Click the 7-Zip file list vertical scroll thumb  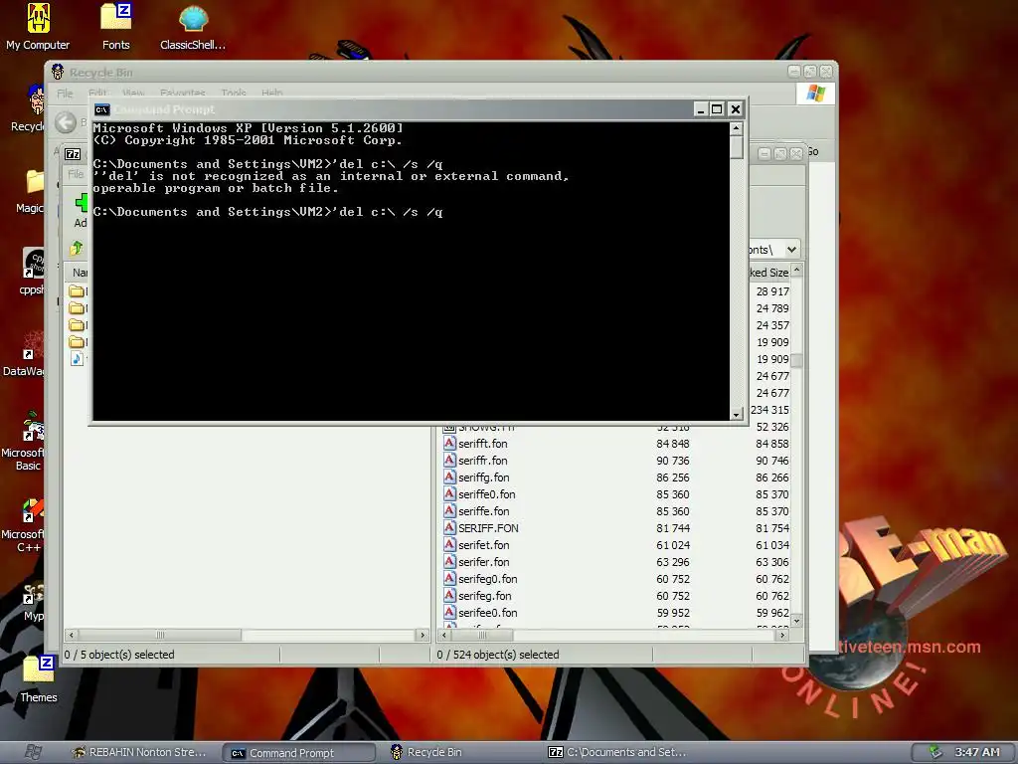tap(796, 360)
